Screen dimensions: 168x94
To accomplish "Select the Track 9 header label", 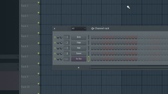I will (x=24, y=77).
